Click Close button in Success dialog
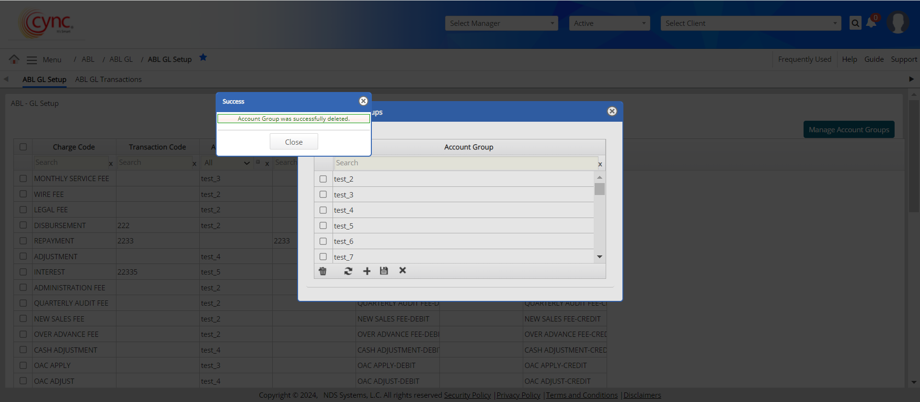This screenshot has width=920, height=402. point(294,142)
